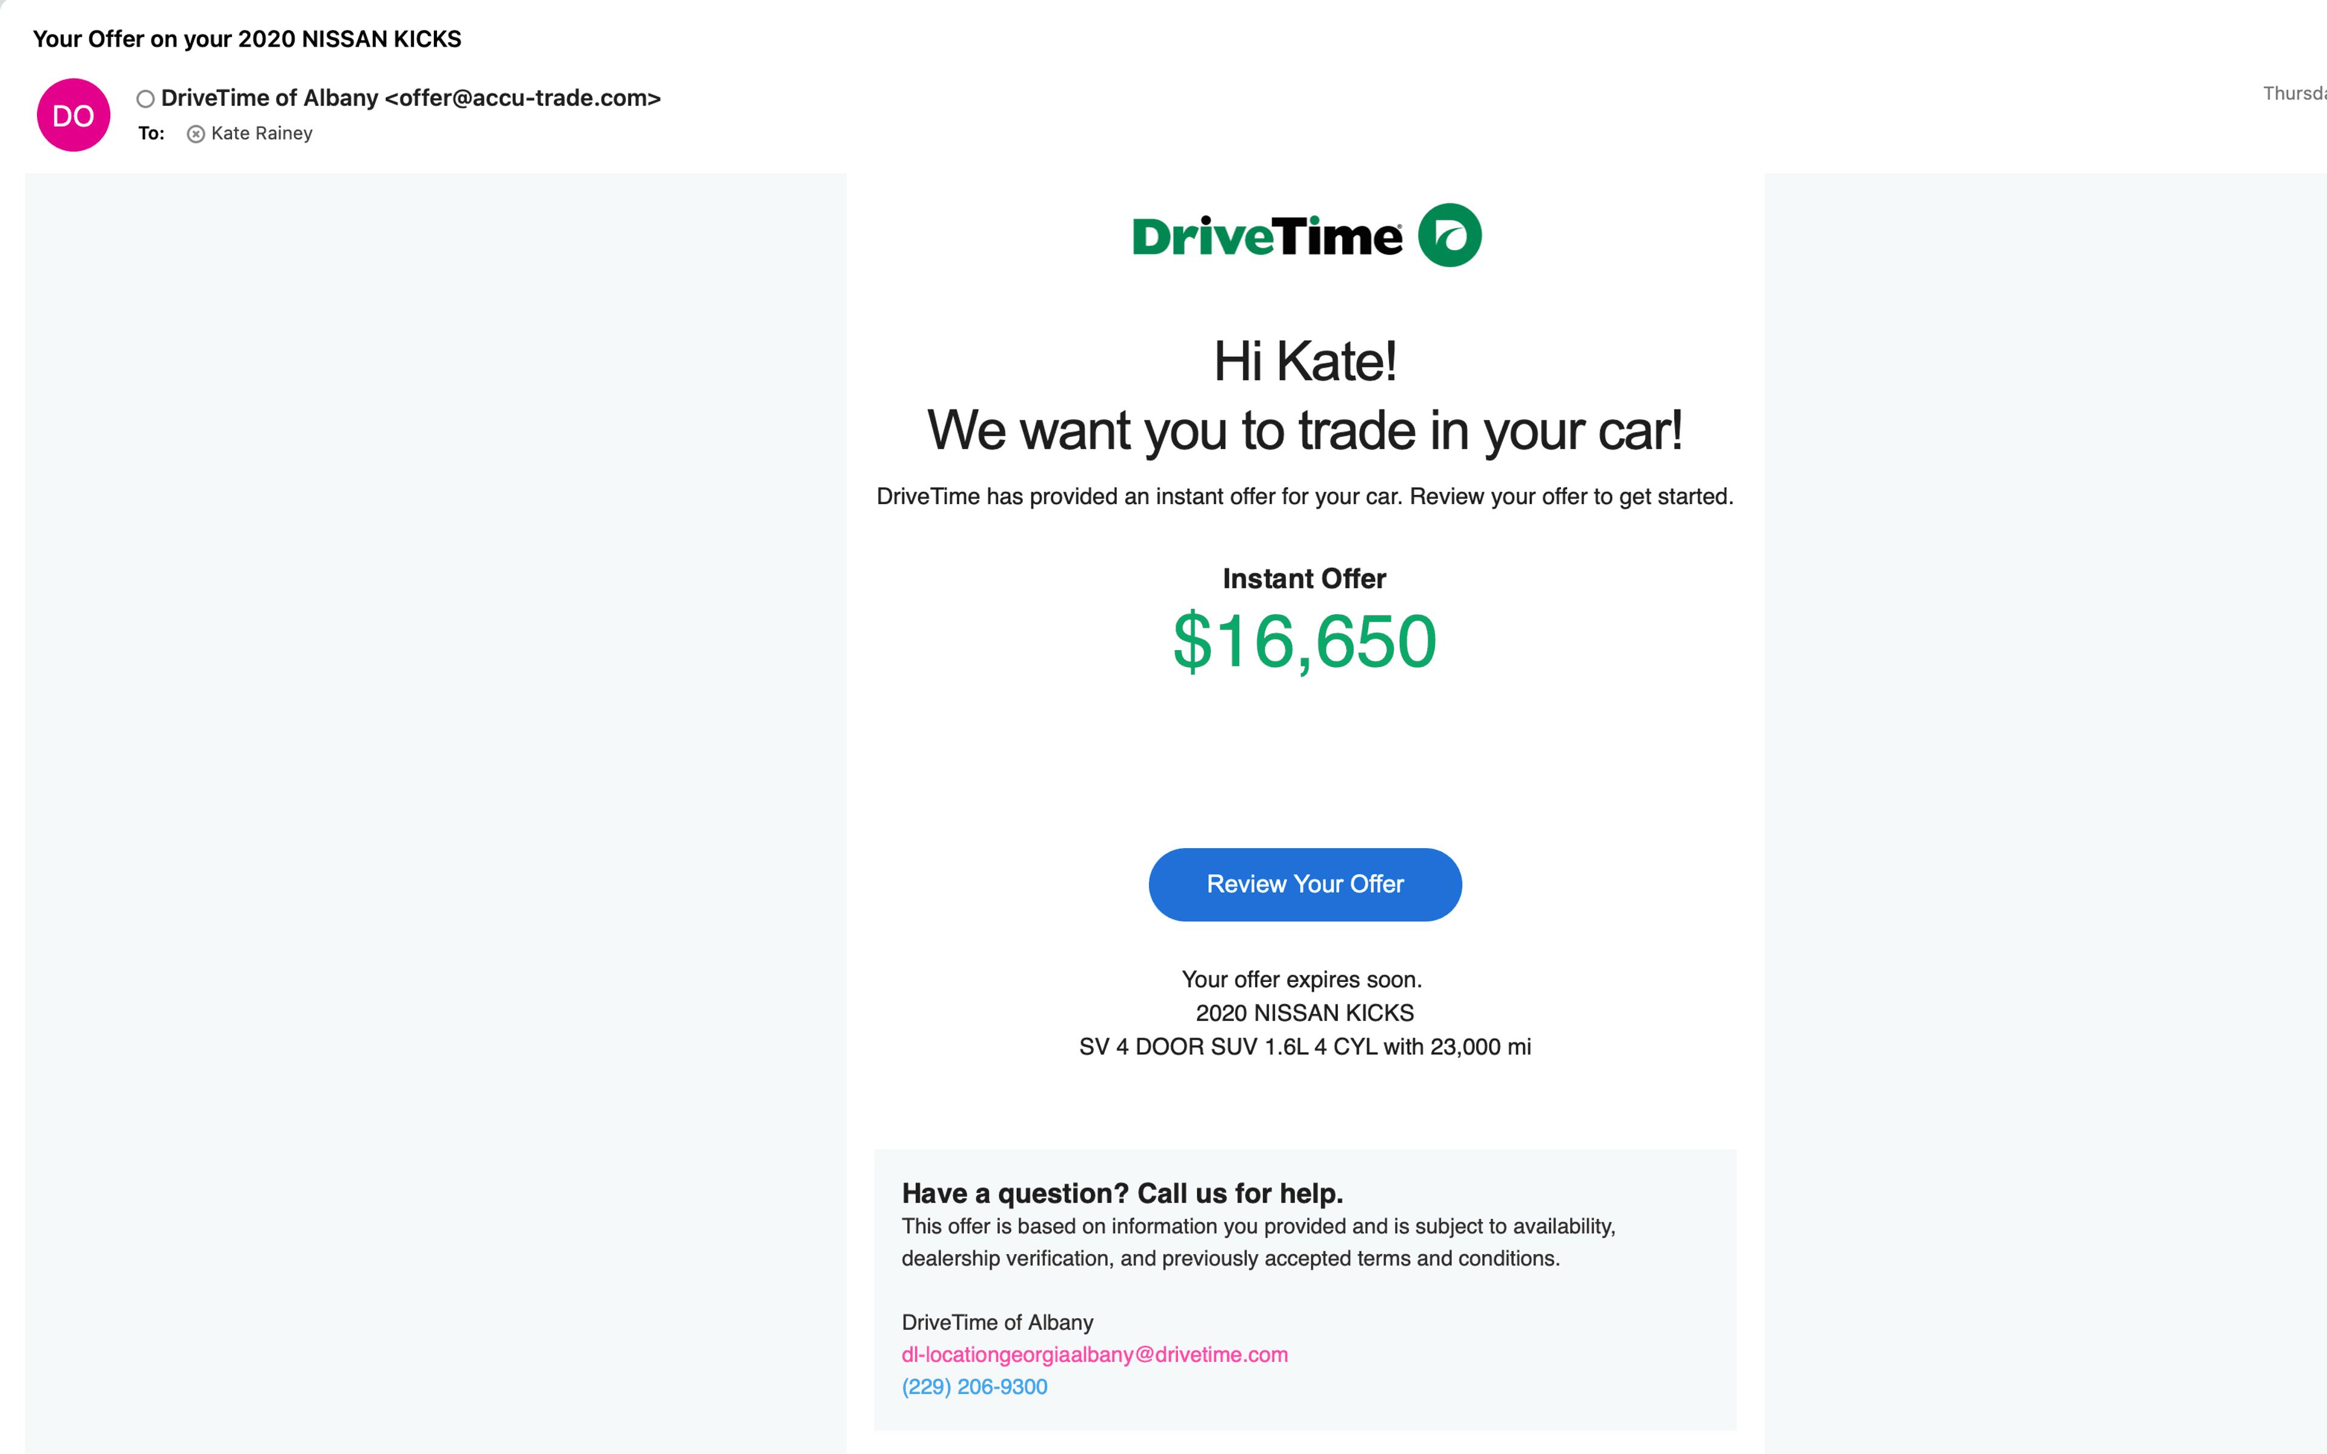This screenshot has width=2327, height=1454.
Task: Open the Review Your Offer button
Action: tap(1305, 885)
